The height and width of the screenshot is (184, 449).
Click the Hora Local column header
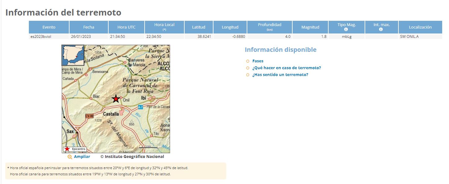(x=164, y=27)
